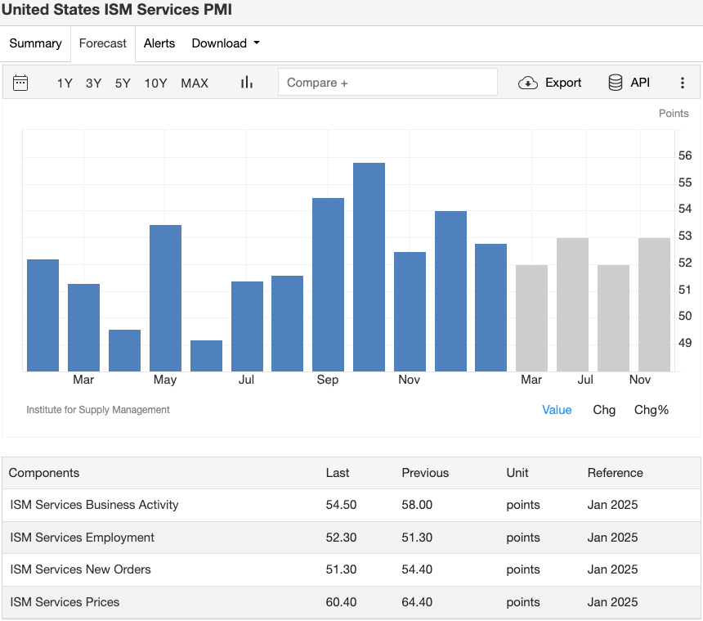Expand the Download dropdown menu
This screenshot has width=703, height=621.
tap(226, 43)
